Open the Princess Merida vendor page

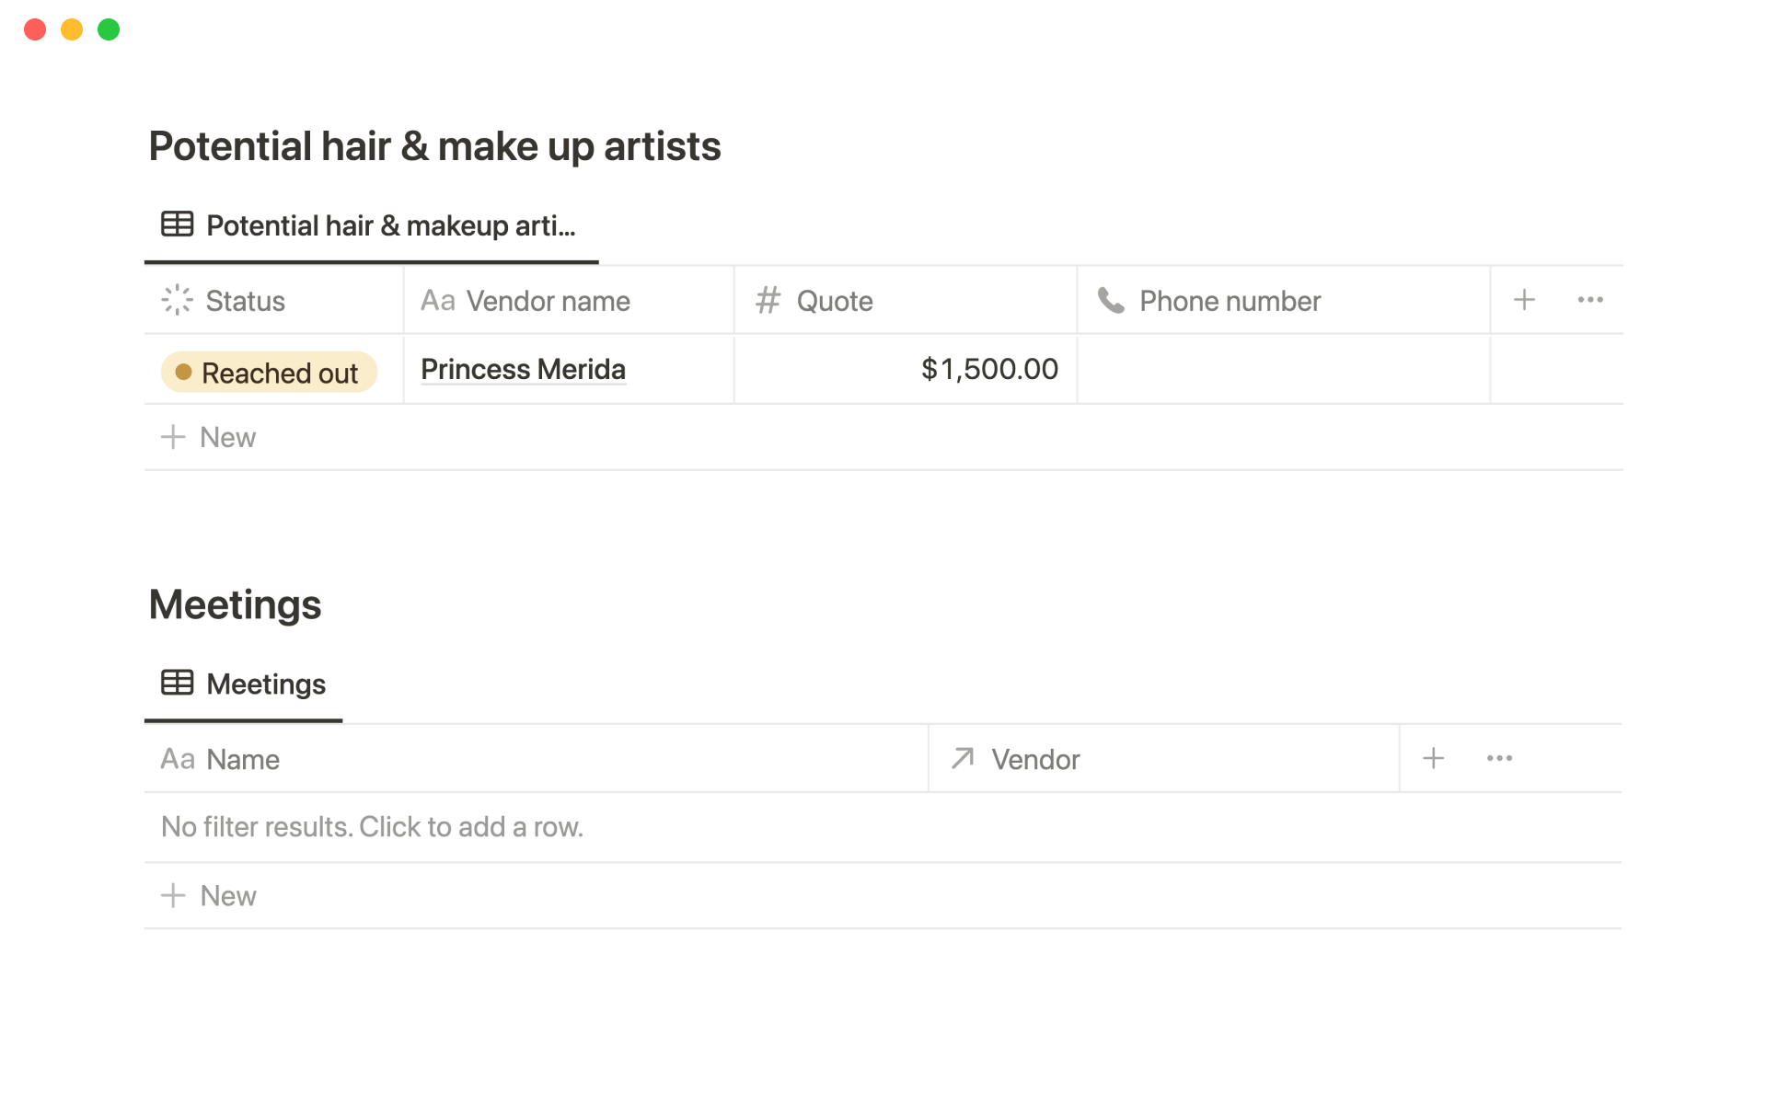click(x=523, y=370)
